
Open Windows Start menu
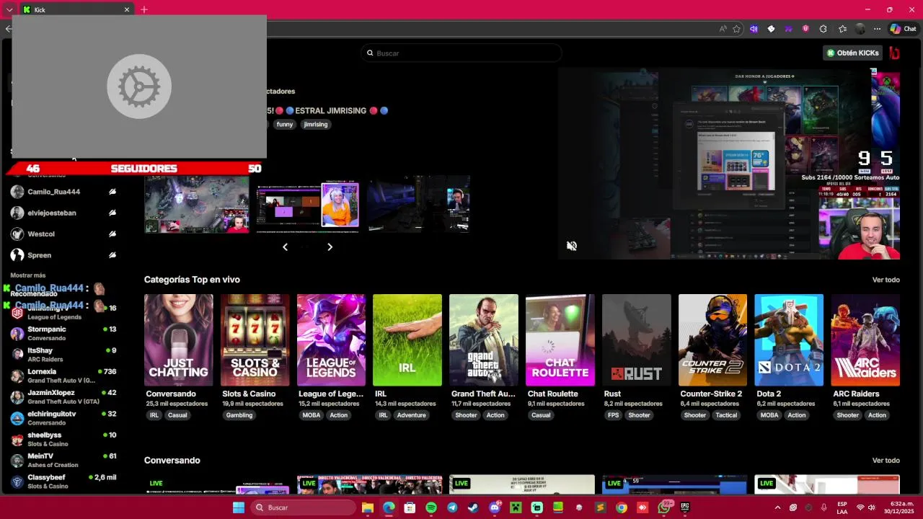(x=239, y=507)
